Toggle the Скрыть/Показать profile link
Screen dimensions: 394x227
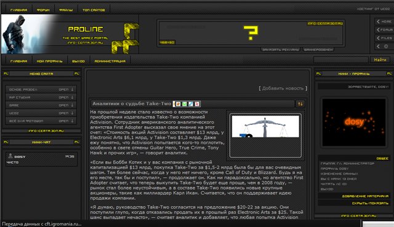tap(370, 203)
